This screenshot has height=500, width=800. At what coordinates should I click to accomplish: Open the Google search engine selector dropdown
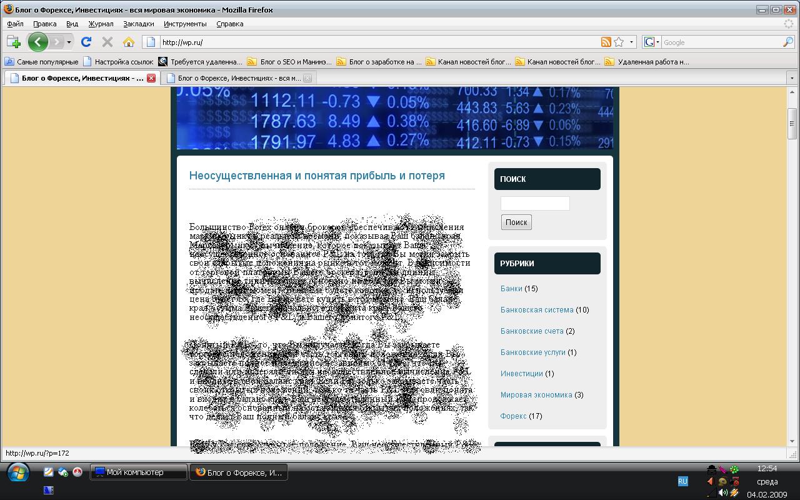(x=651, y=42)
